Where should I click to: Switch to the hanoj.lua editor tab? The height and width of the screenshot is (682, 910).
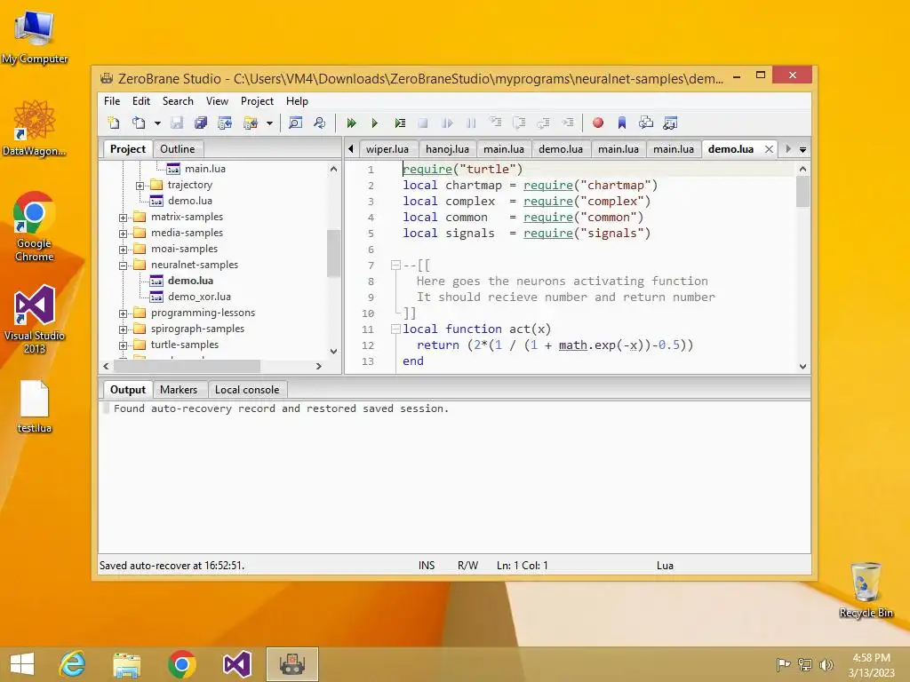(448, 149)
